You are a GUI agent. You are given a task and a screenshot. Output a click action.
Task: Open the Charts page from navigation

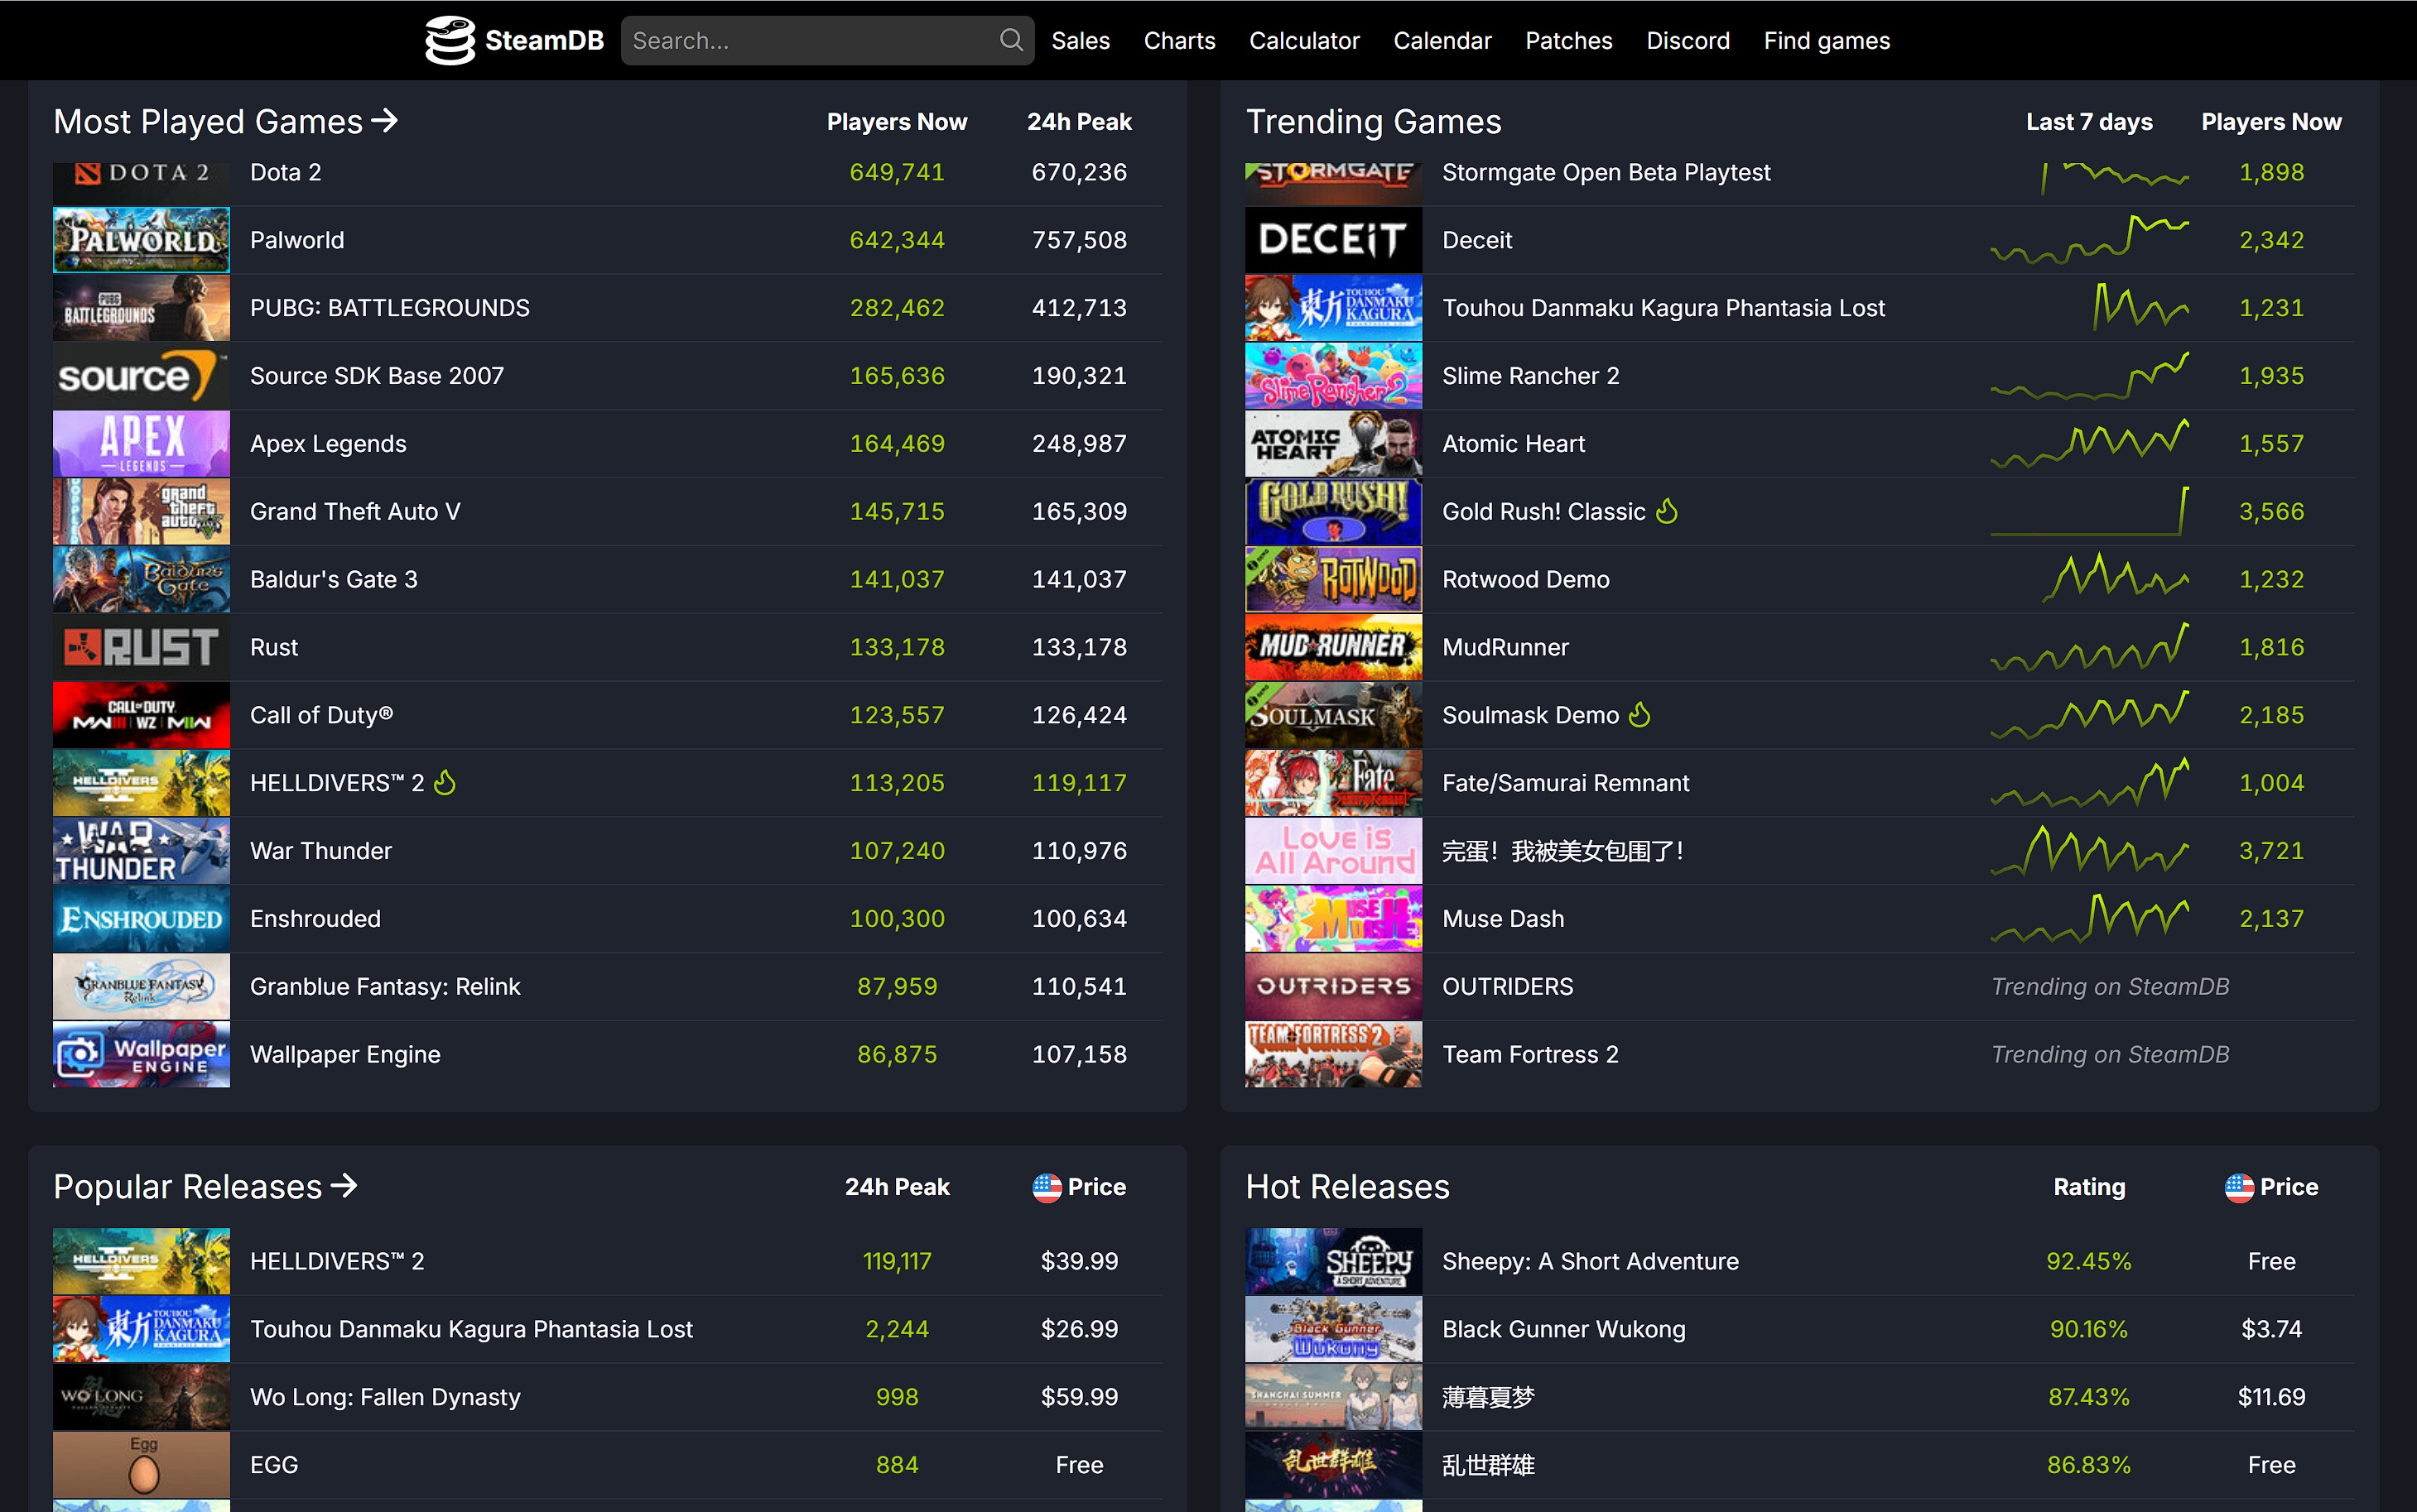point(1179,40)
